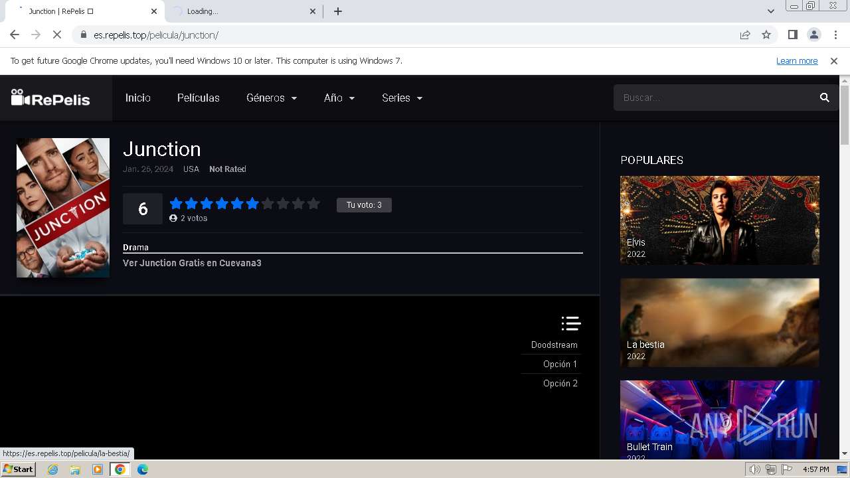
Task: Open File Explorer from the taskbar
Action: [x=75, y=469]
